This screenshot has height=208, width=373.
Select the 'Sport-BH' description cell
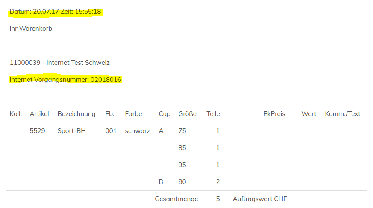(71, 131)
